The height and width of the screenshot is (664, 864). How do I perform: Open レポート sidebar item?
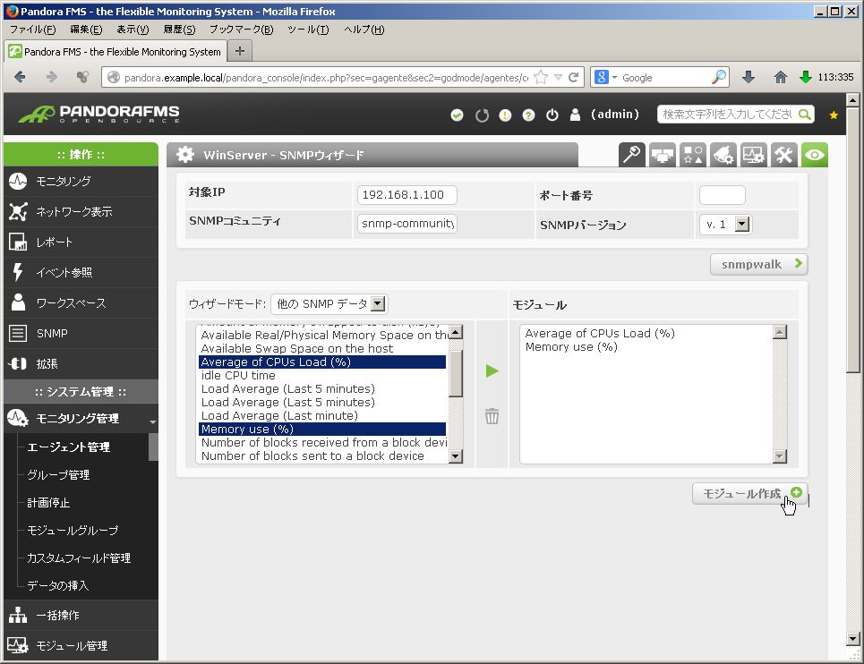tap(81, 242)
